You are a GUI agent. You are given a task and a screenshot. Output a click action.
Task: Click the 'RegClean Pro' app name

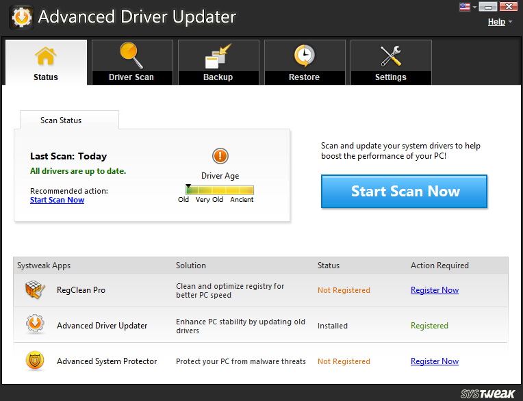point(81,290)
